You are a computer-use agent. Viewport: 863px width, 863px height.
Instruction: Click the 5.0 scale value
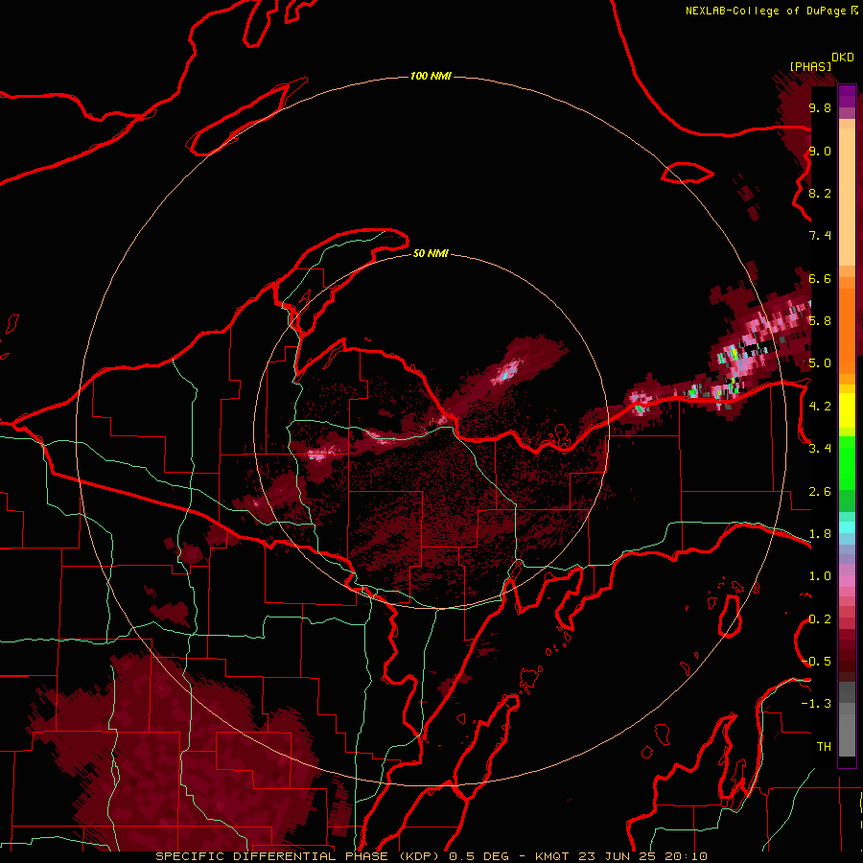point(820,363)
